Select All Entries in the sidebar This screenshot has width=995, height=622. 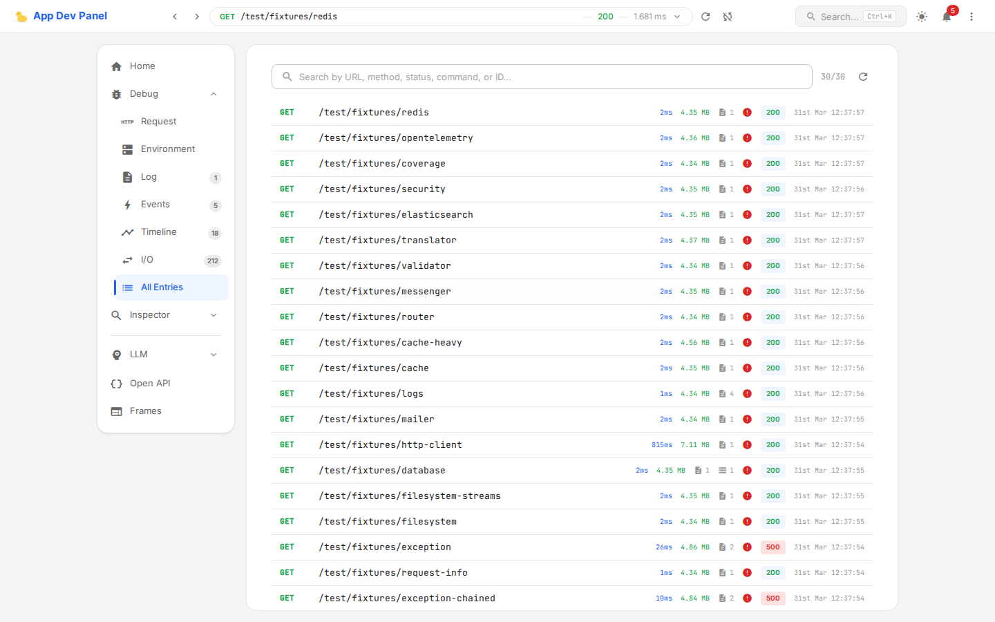tap(162, 287)
